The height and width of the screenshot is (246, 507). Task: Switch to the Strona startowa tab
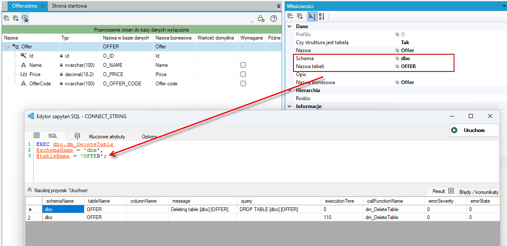69,6
